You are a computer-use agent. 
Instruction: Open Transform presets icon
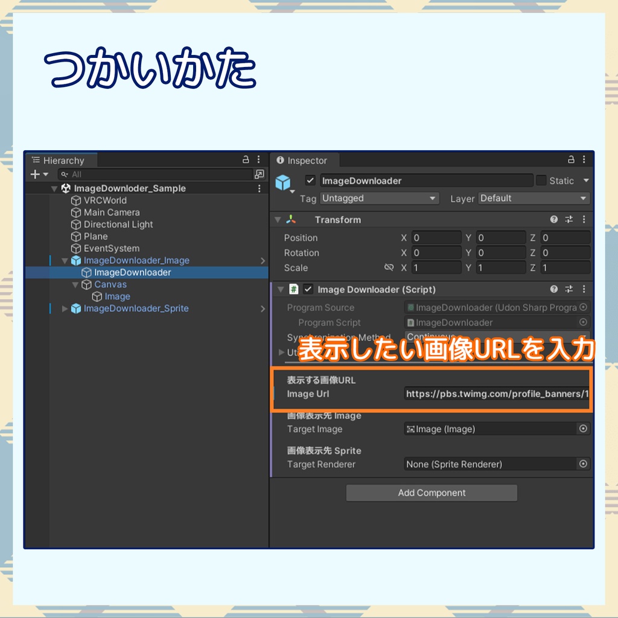tap(568, 220)
